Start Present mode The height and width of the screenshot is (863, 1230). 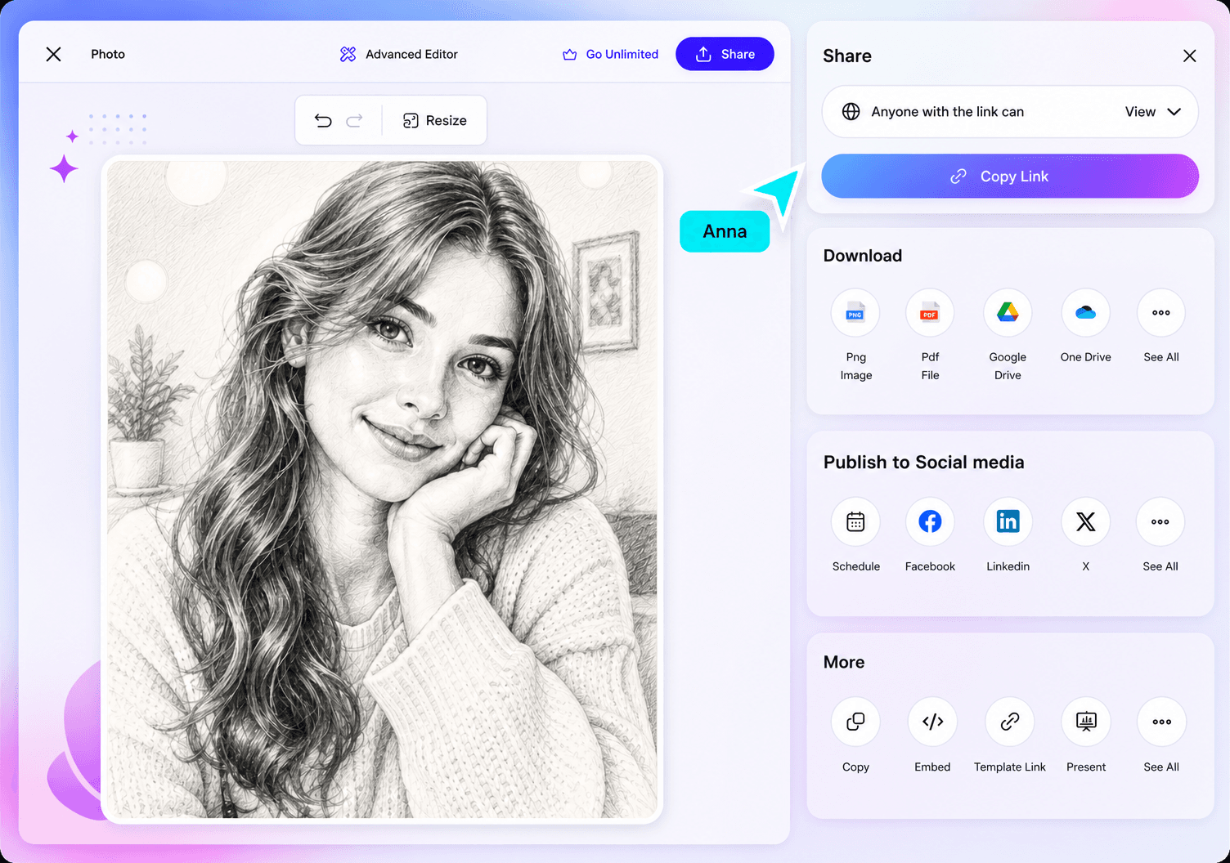pyautogui.click(x=1086, y=722)
